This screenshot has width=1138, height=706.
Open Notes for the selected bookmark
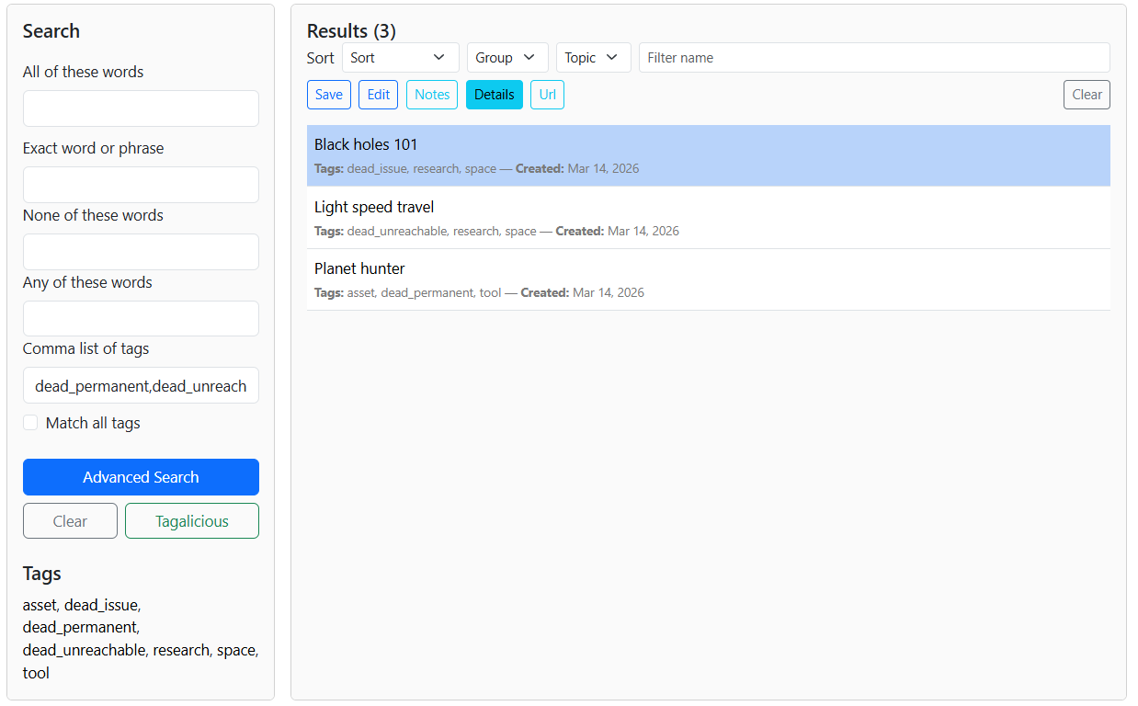pos(431,95)
